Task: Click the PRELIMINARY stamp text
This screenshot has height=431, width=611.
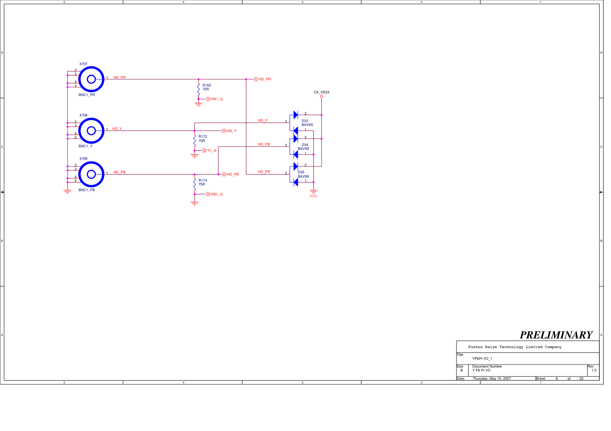Action: coord(556,335)
